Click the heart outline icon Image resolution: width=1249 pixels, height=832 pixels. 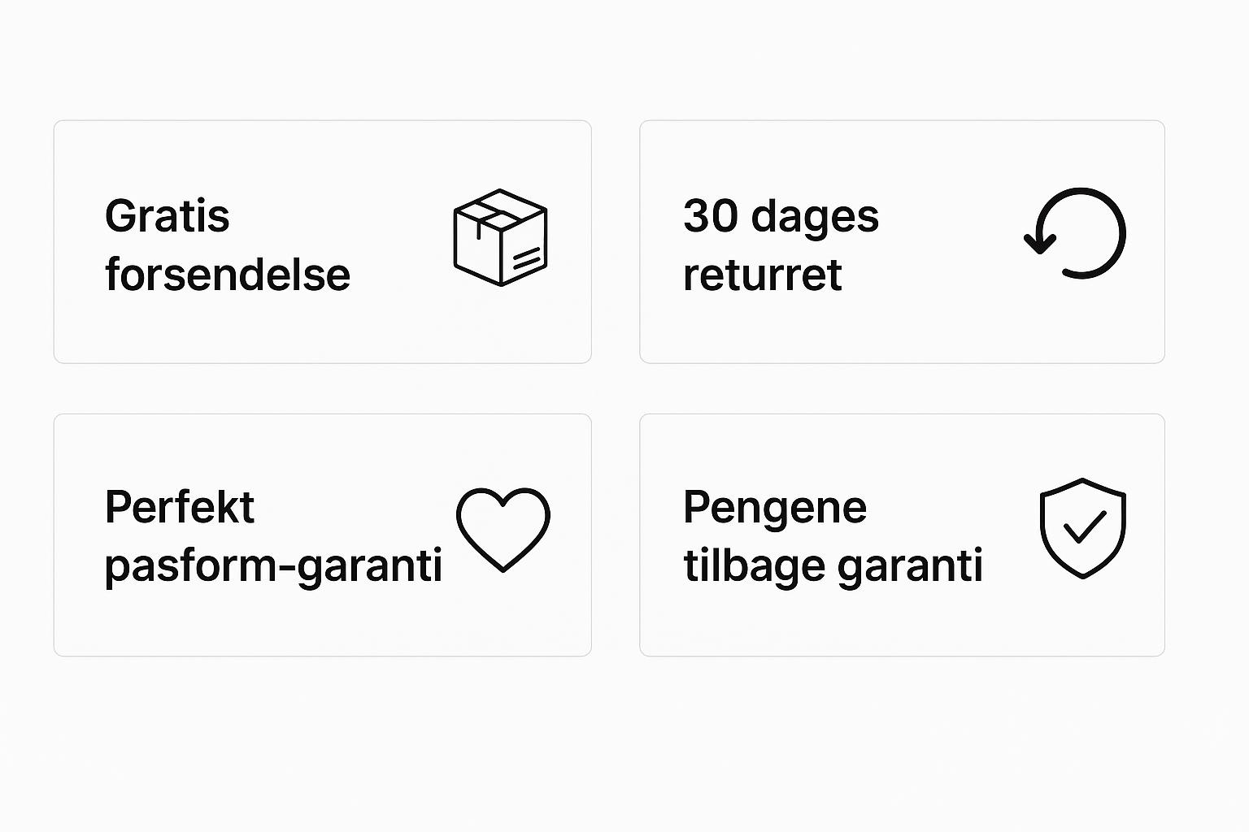(x=503, y=530)
